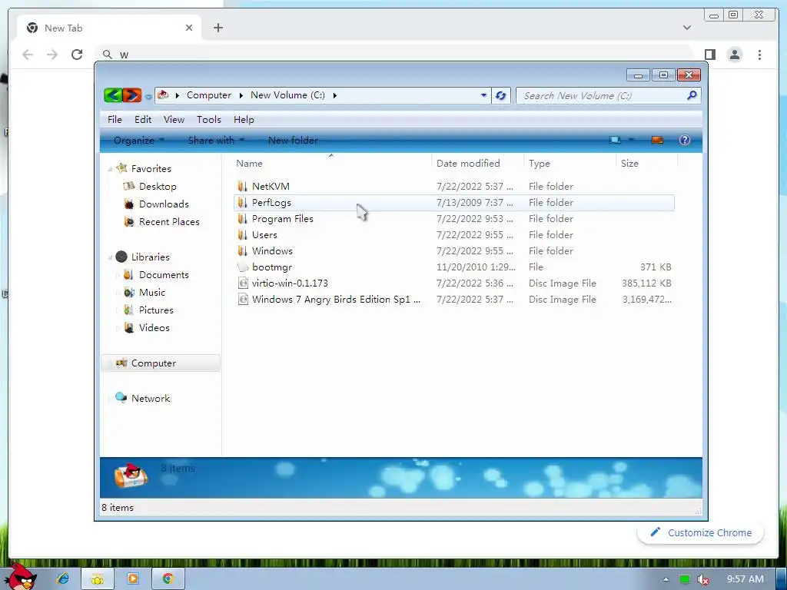787x590 pixels.
Task: Open address bar history dropdown arrow
Action: point(483,94)
